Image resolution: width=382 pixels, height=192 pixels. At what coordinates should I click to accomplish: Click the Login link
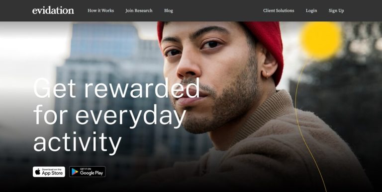click(x=311, y=10)
